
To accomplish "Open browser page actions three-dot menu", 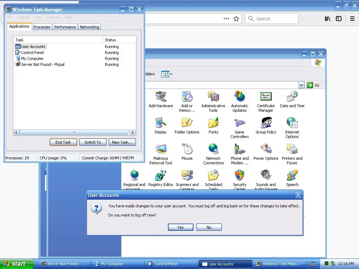I will 226,19.
